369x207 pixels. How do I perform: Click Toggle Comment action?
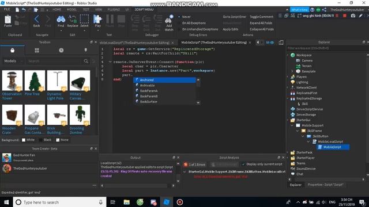[x=261, y=17]
